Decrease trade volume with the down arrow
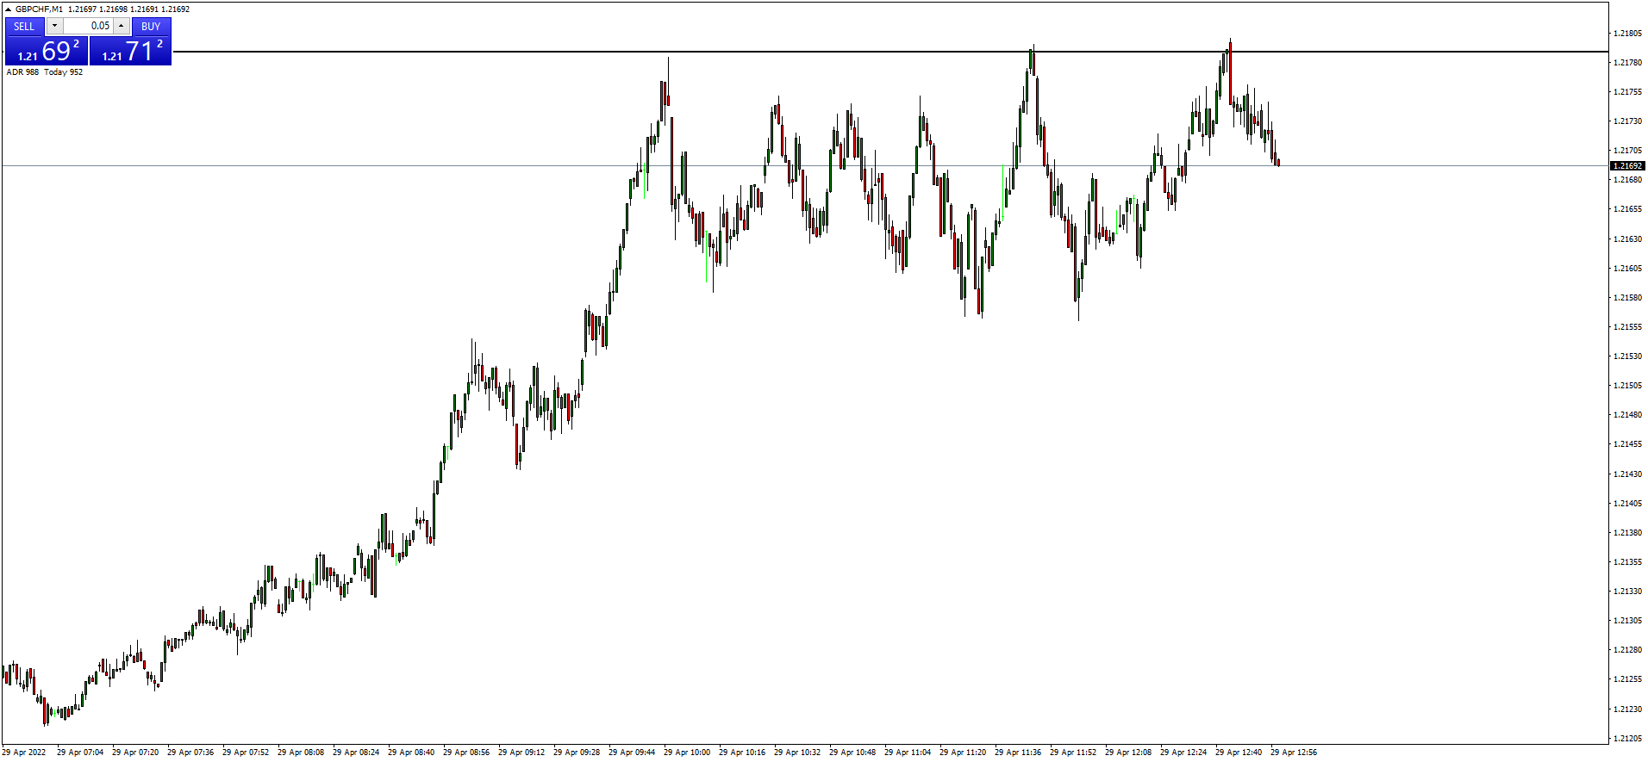This screenshot has height=762, width=1648. (x=54, y=26)
